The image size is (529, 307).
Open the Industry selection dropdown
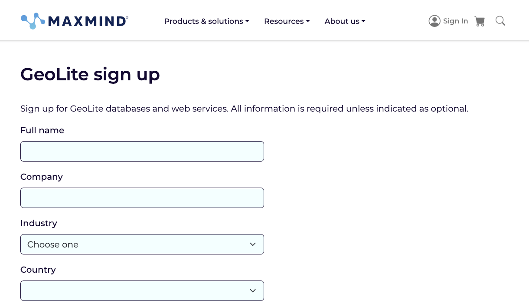point(142,244)
